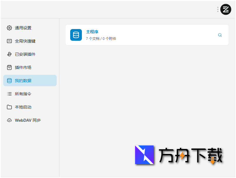The width and height of the screenshot is (236, 178).
Task: Select the highlighted 我的数据 entry
Action: click(x=24, y=80)
